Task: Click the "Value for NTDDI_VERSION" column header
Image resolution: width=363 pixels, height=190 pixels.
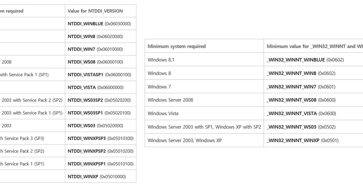Action: [100, 11]
